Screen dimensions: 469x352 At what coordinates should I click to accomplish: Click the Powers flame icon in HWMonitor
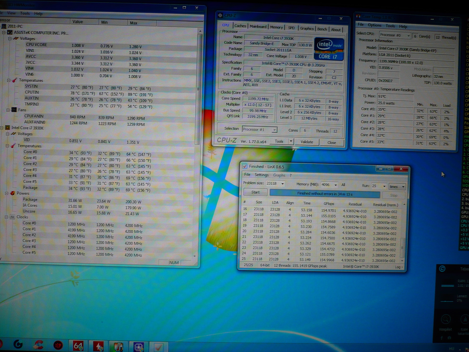pyautogui.click(x=12, y=193)
